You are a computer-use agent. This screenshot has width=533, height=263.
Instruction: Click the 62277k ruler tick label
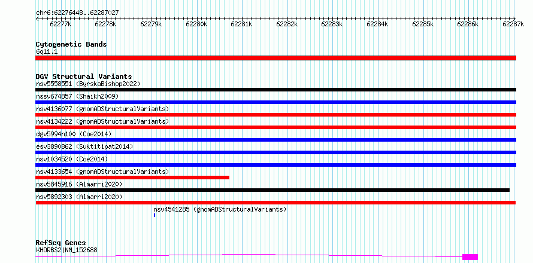[x=60, y=24]
